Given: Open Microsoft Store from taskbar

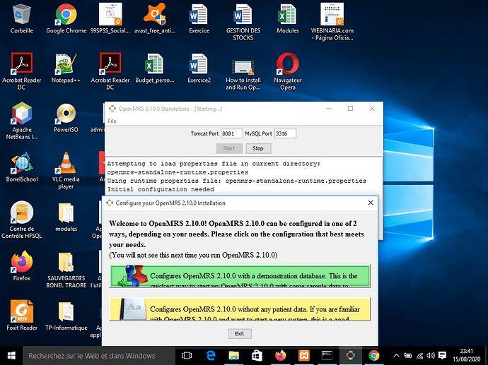Looking at the screenshot, I should tap(257, 356).
